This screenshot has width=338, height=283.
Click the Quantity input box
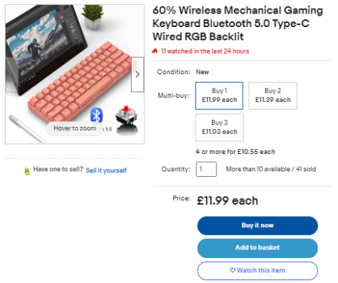(x=206, y=169)
